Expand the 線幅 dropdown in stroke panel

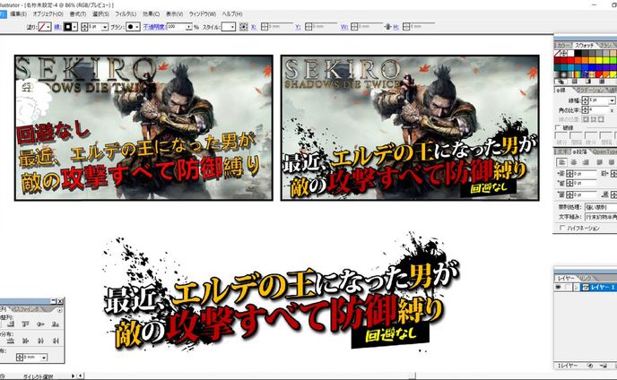pyautogui.click(x=612, y=100)
